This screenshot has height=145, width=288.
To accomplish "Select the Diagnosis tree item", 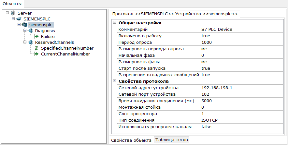I will 45,31.
